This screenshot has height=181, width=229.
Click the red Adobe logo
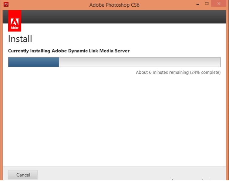pyautogui.click(x=15, y=21)
